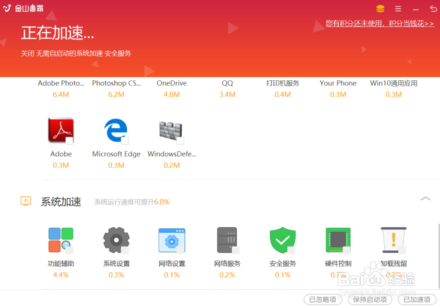This screenshot has height=308, width=440.
Task: Toggle checkbox on 安全服务 item
Action: click(291, 250)
